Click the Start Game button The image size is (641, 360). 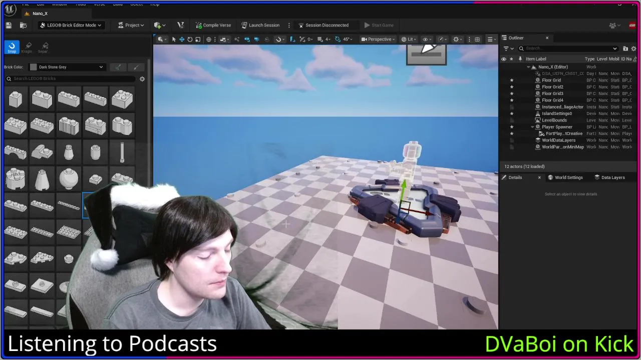379,25
